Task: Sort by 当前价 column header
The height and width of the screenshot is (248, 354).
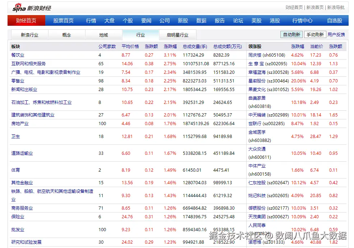Action: [317, 47]
